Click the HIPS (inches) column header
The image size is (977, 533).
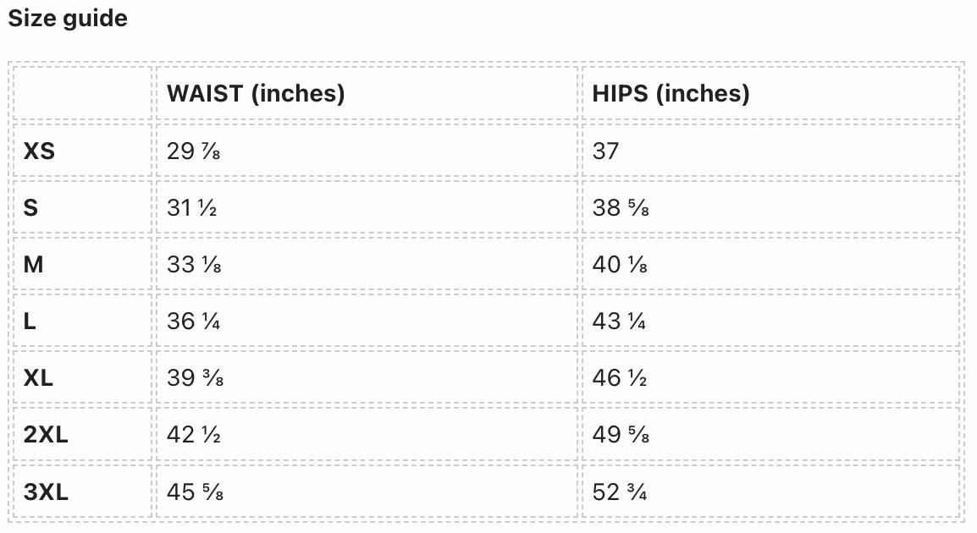(x=671, y=93)
